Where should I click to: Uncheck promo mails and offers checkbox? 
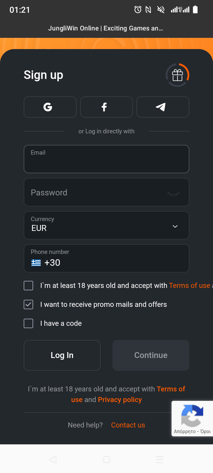coord(28,304)
